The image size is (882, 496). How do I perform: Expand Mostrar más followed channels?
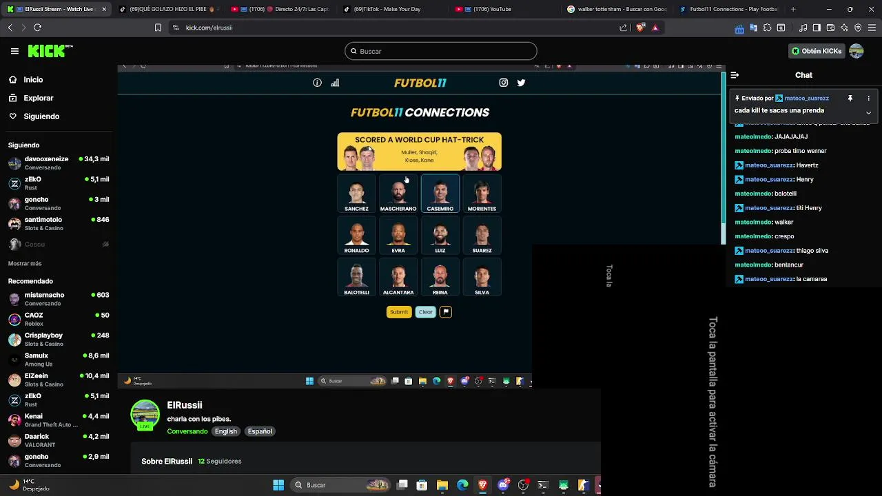pos(25,264)
